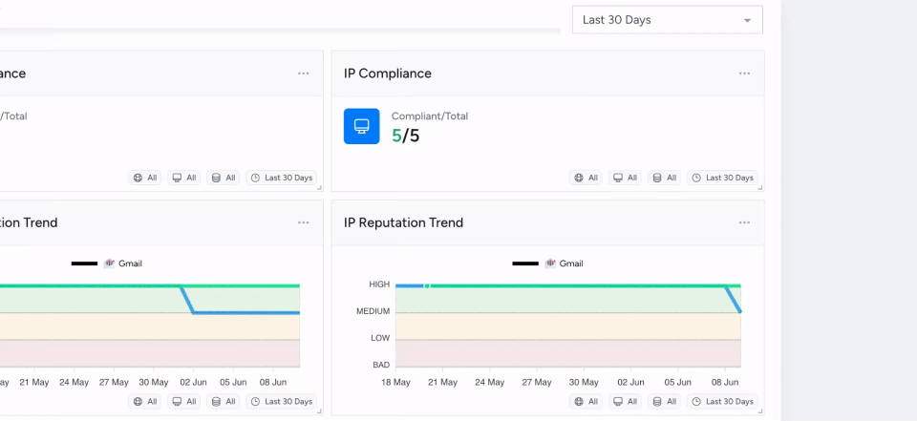917x421 pixels.
Task: Click the 5/5 compliant total value
Action: (405, 136)
